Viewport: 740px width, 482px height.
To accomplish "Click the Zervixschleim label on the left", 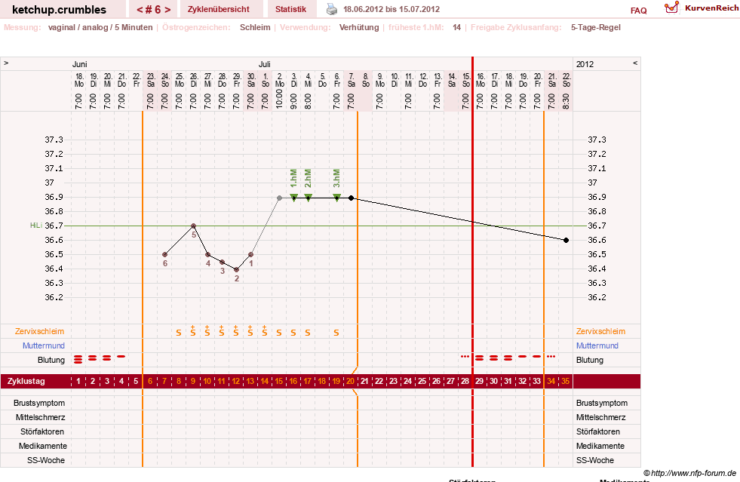I will coord(40,331).
